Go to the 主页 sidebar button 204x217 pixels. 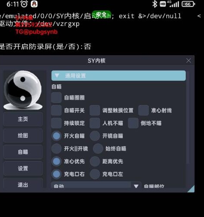click(23, 119)
